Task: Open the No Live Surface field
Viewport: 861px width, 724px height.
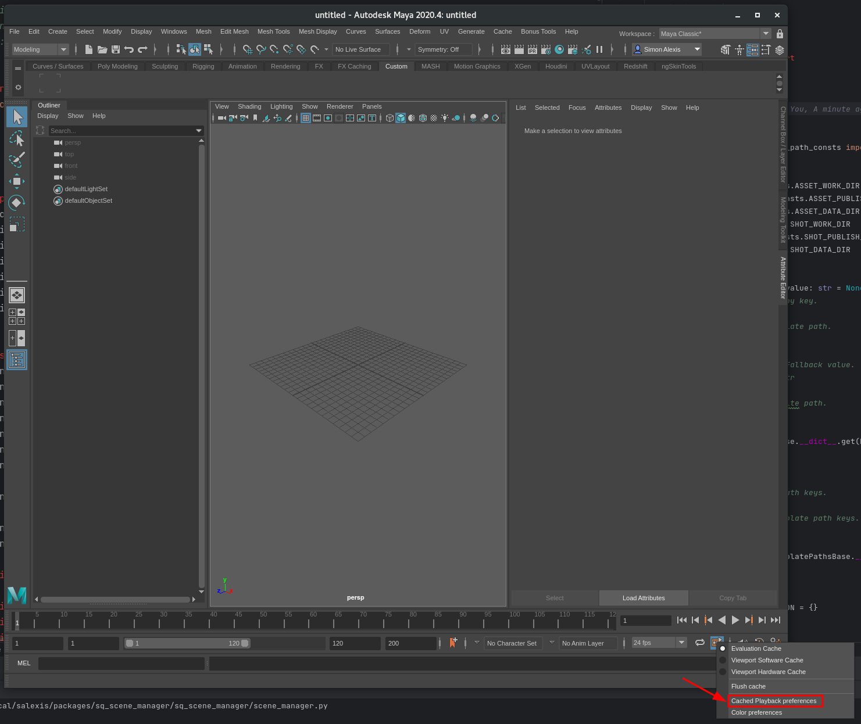Action: (361, 49)
